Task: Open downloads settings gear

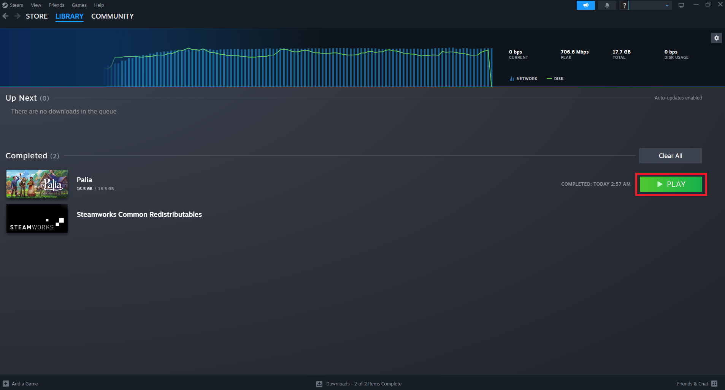Action: point(717,38)
